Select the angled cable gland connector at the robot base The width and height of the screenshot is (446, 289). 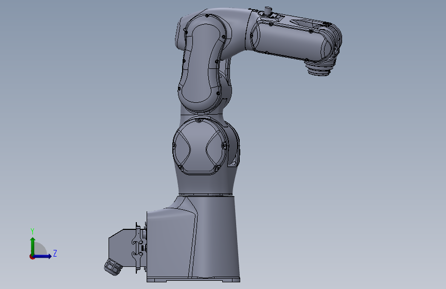[x=112, y=267]
